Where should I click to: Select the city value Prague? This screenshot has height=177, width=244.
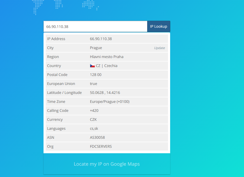click(x=96, y=48)
